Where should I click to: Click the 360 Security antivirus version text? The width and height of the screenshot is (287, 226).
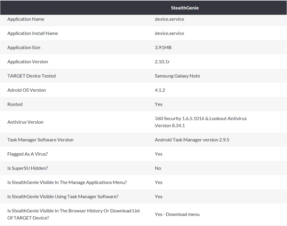[x=201, y=122]
